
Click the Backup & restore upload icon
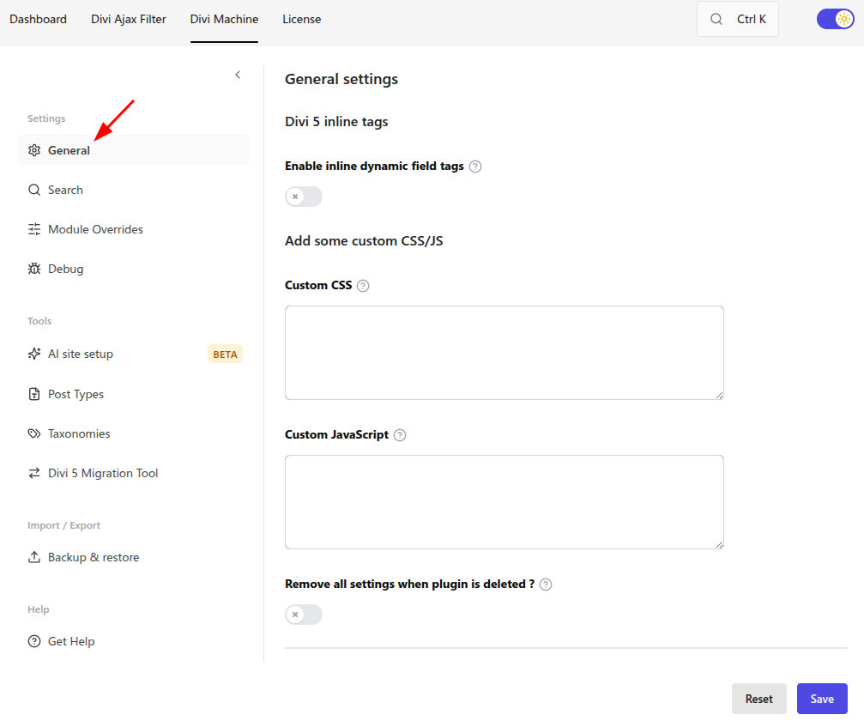coord(34,557)
